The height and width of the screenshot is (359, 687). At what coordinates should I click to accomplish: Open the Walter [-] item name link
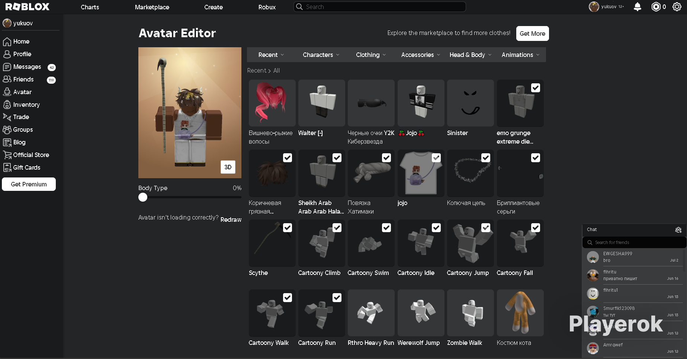pos(311,133)
